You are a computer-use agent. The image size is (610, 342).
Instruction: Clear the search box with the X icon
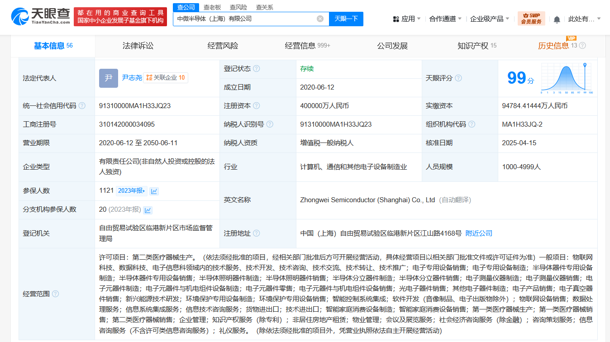(x=320, y=19)
